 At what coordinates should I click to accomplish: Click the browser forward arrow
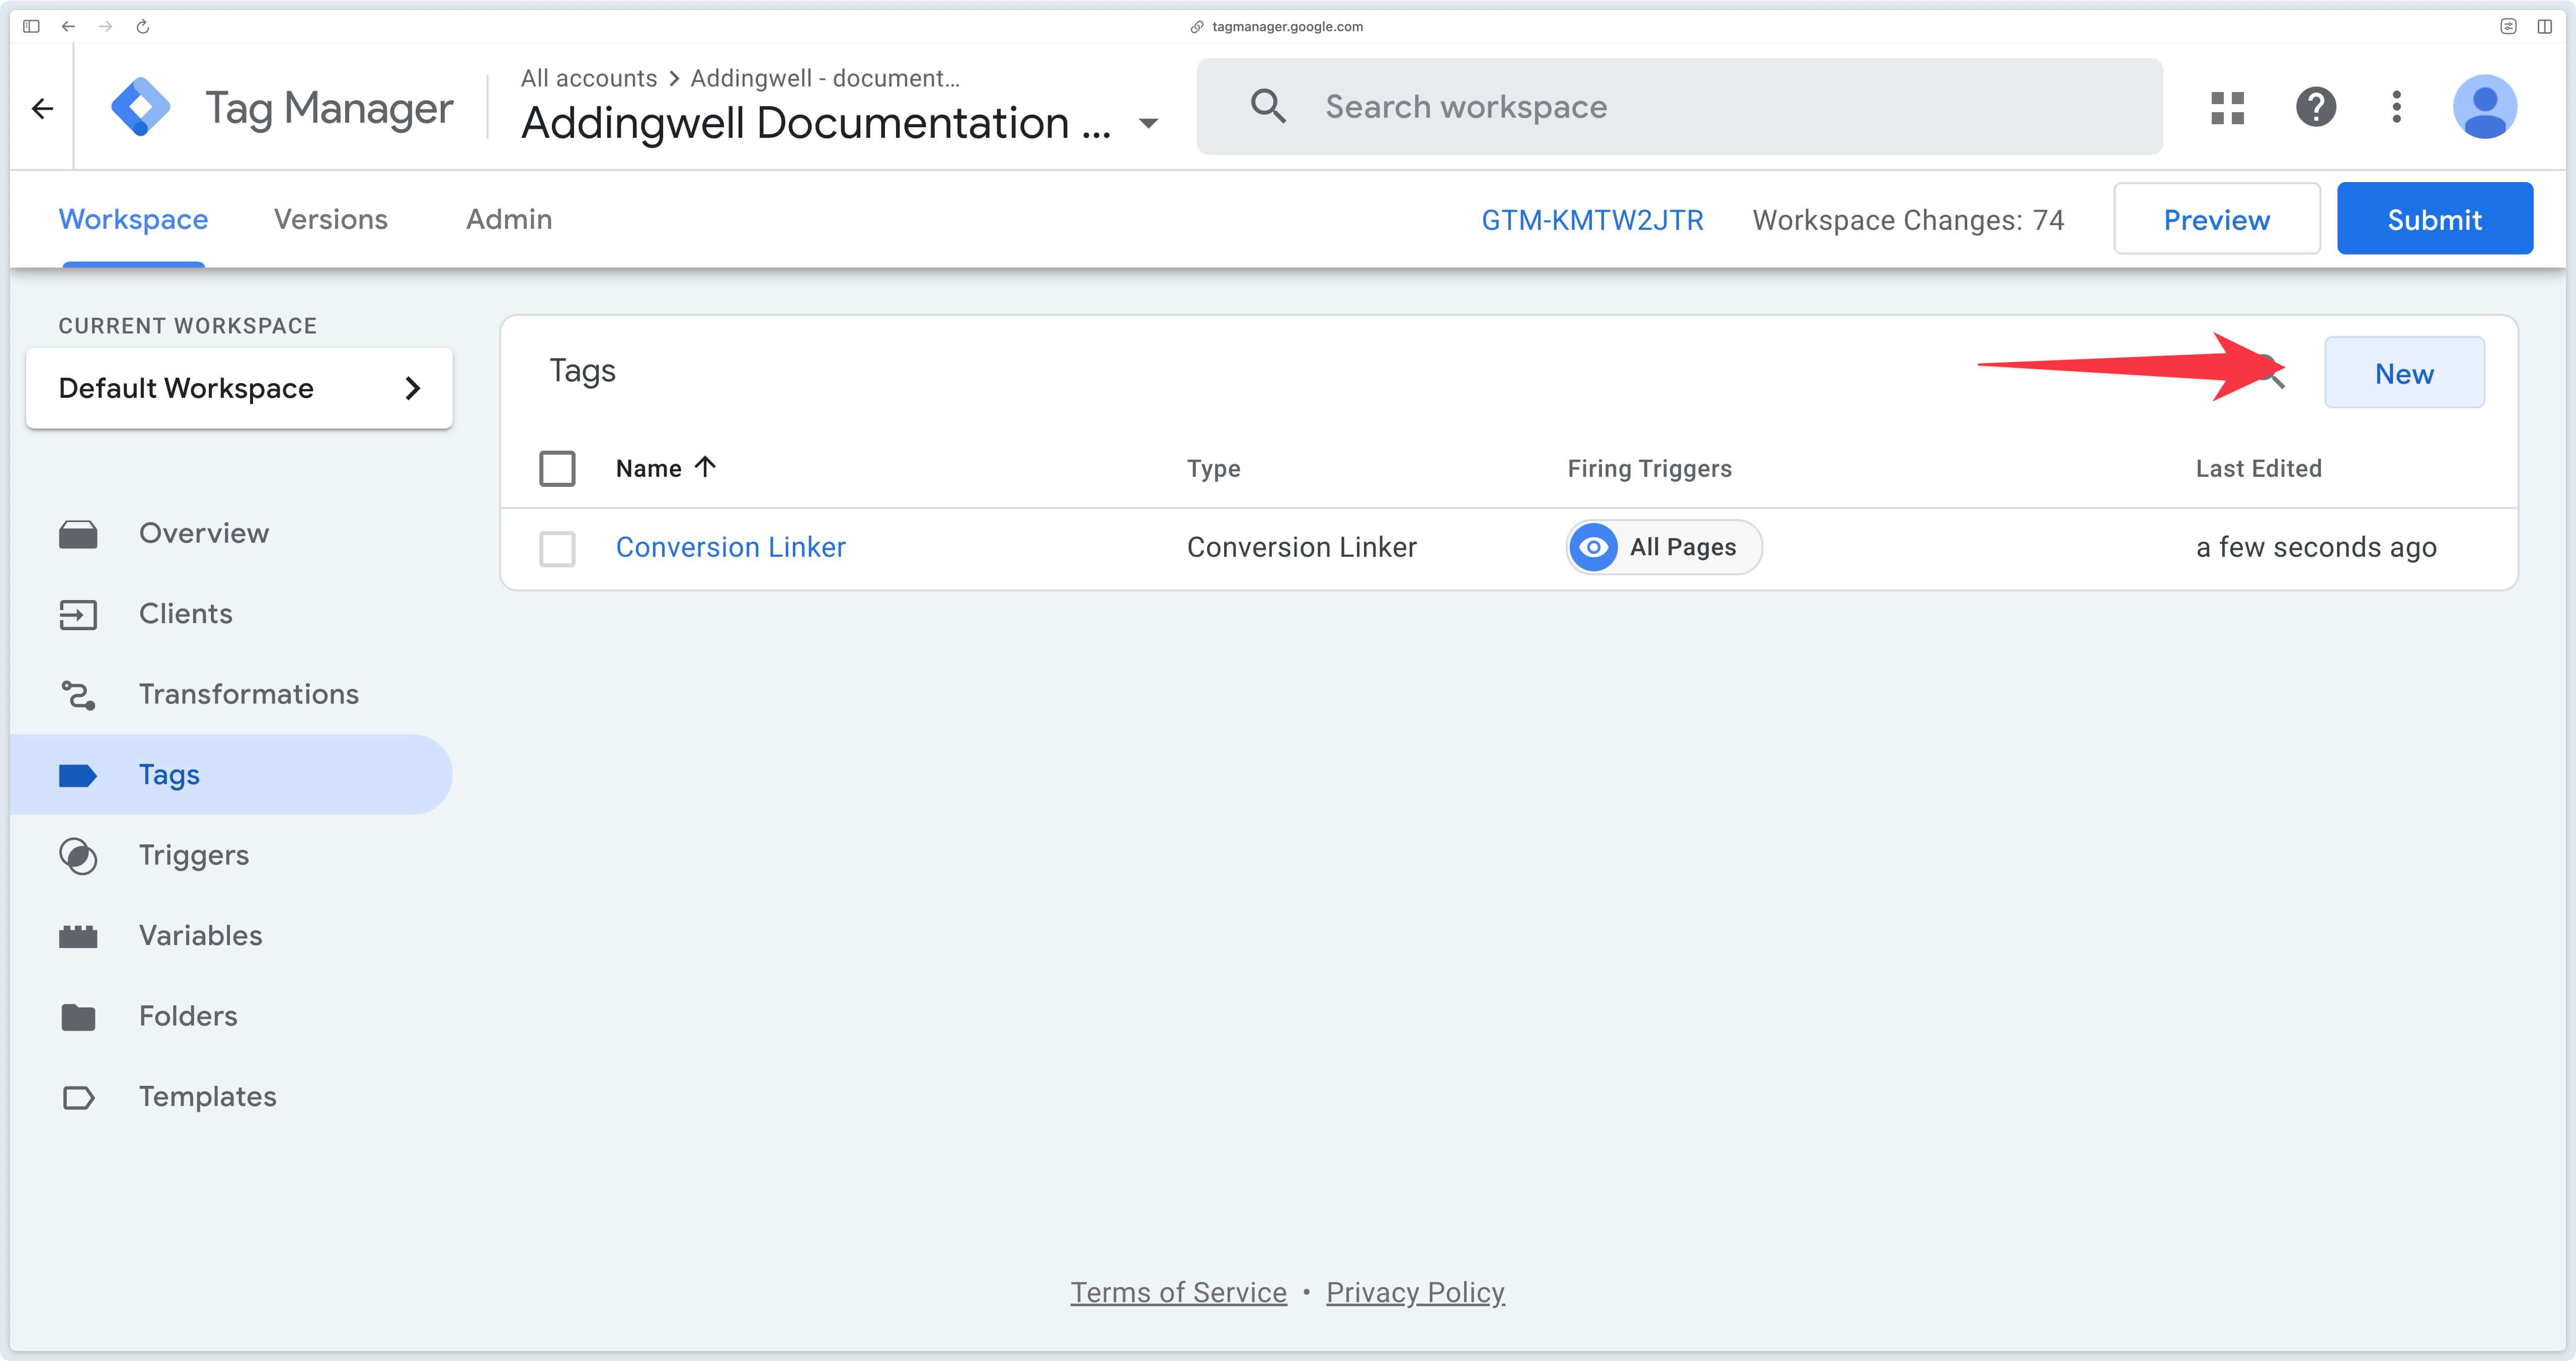105,26
